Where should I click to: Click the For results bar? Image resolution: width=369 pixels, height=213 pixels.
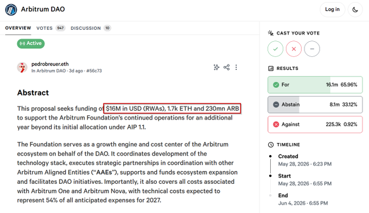coord(315,85)
